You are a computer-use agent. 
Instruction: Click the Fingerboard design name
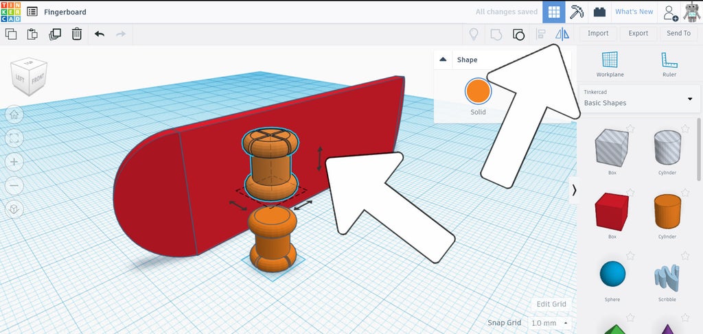coord(65,12)
